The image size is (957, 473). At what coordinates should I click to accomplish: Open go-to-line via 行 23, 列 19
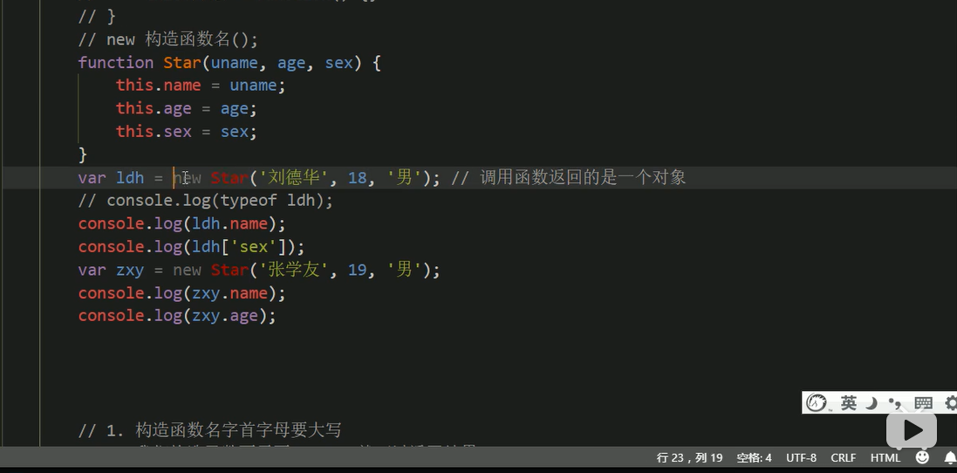click(x=690, y=458)
